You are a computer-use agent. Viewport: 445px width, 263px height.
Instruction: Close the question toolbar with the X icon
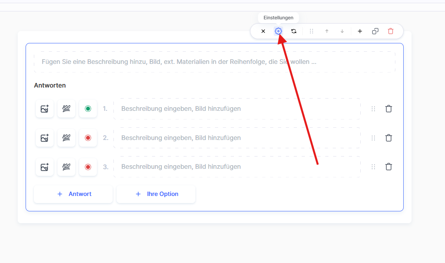point(263,31)
